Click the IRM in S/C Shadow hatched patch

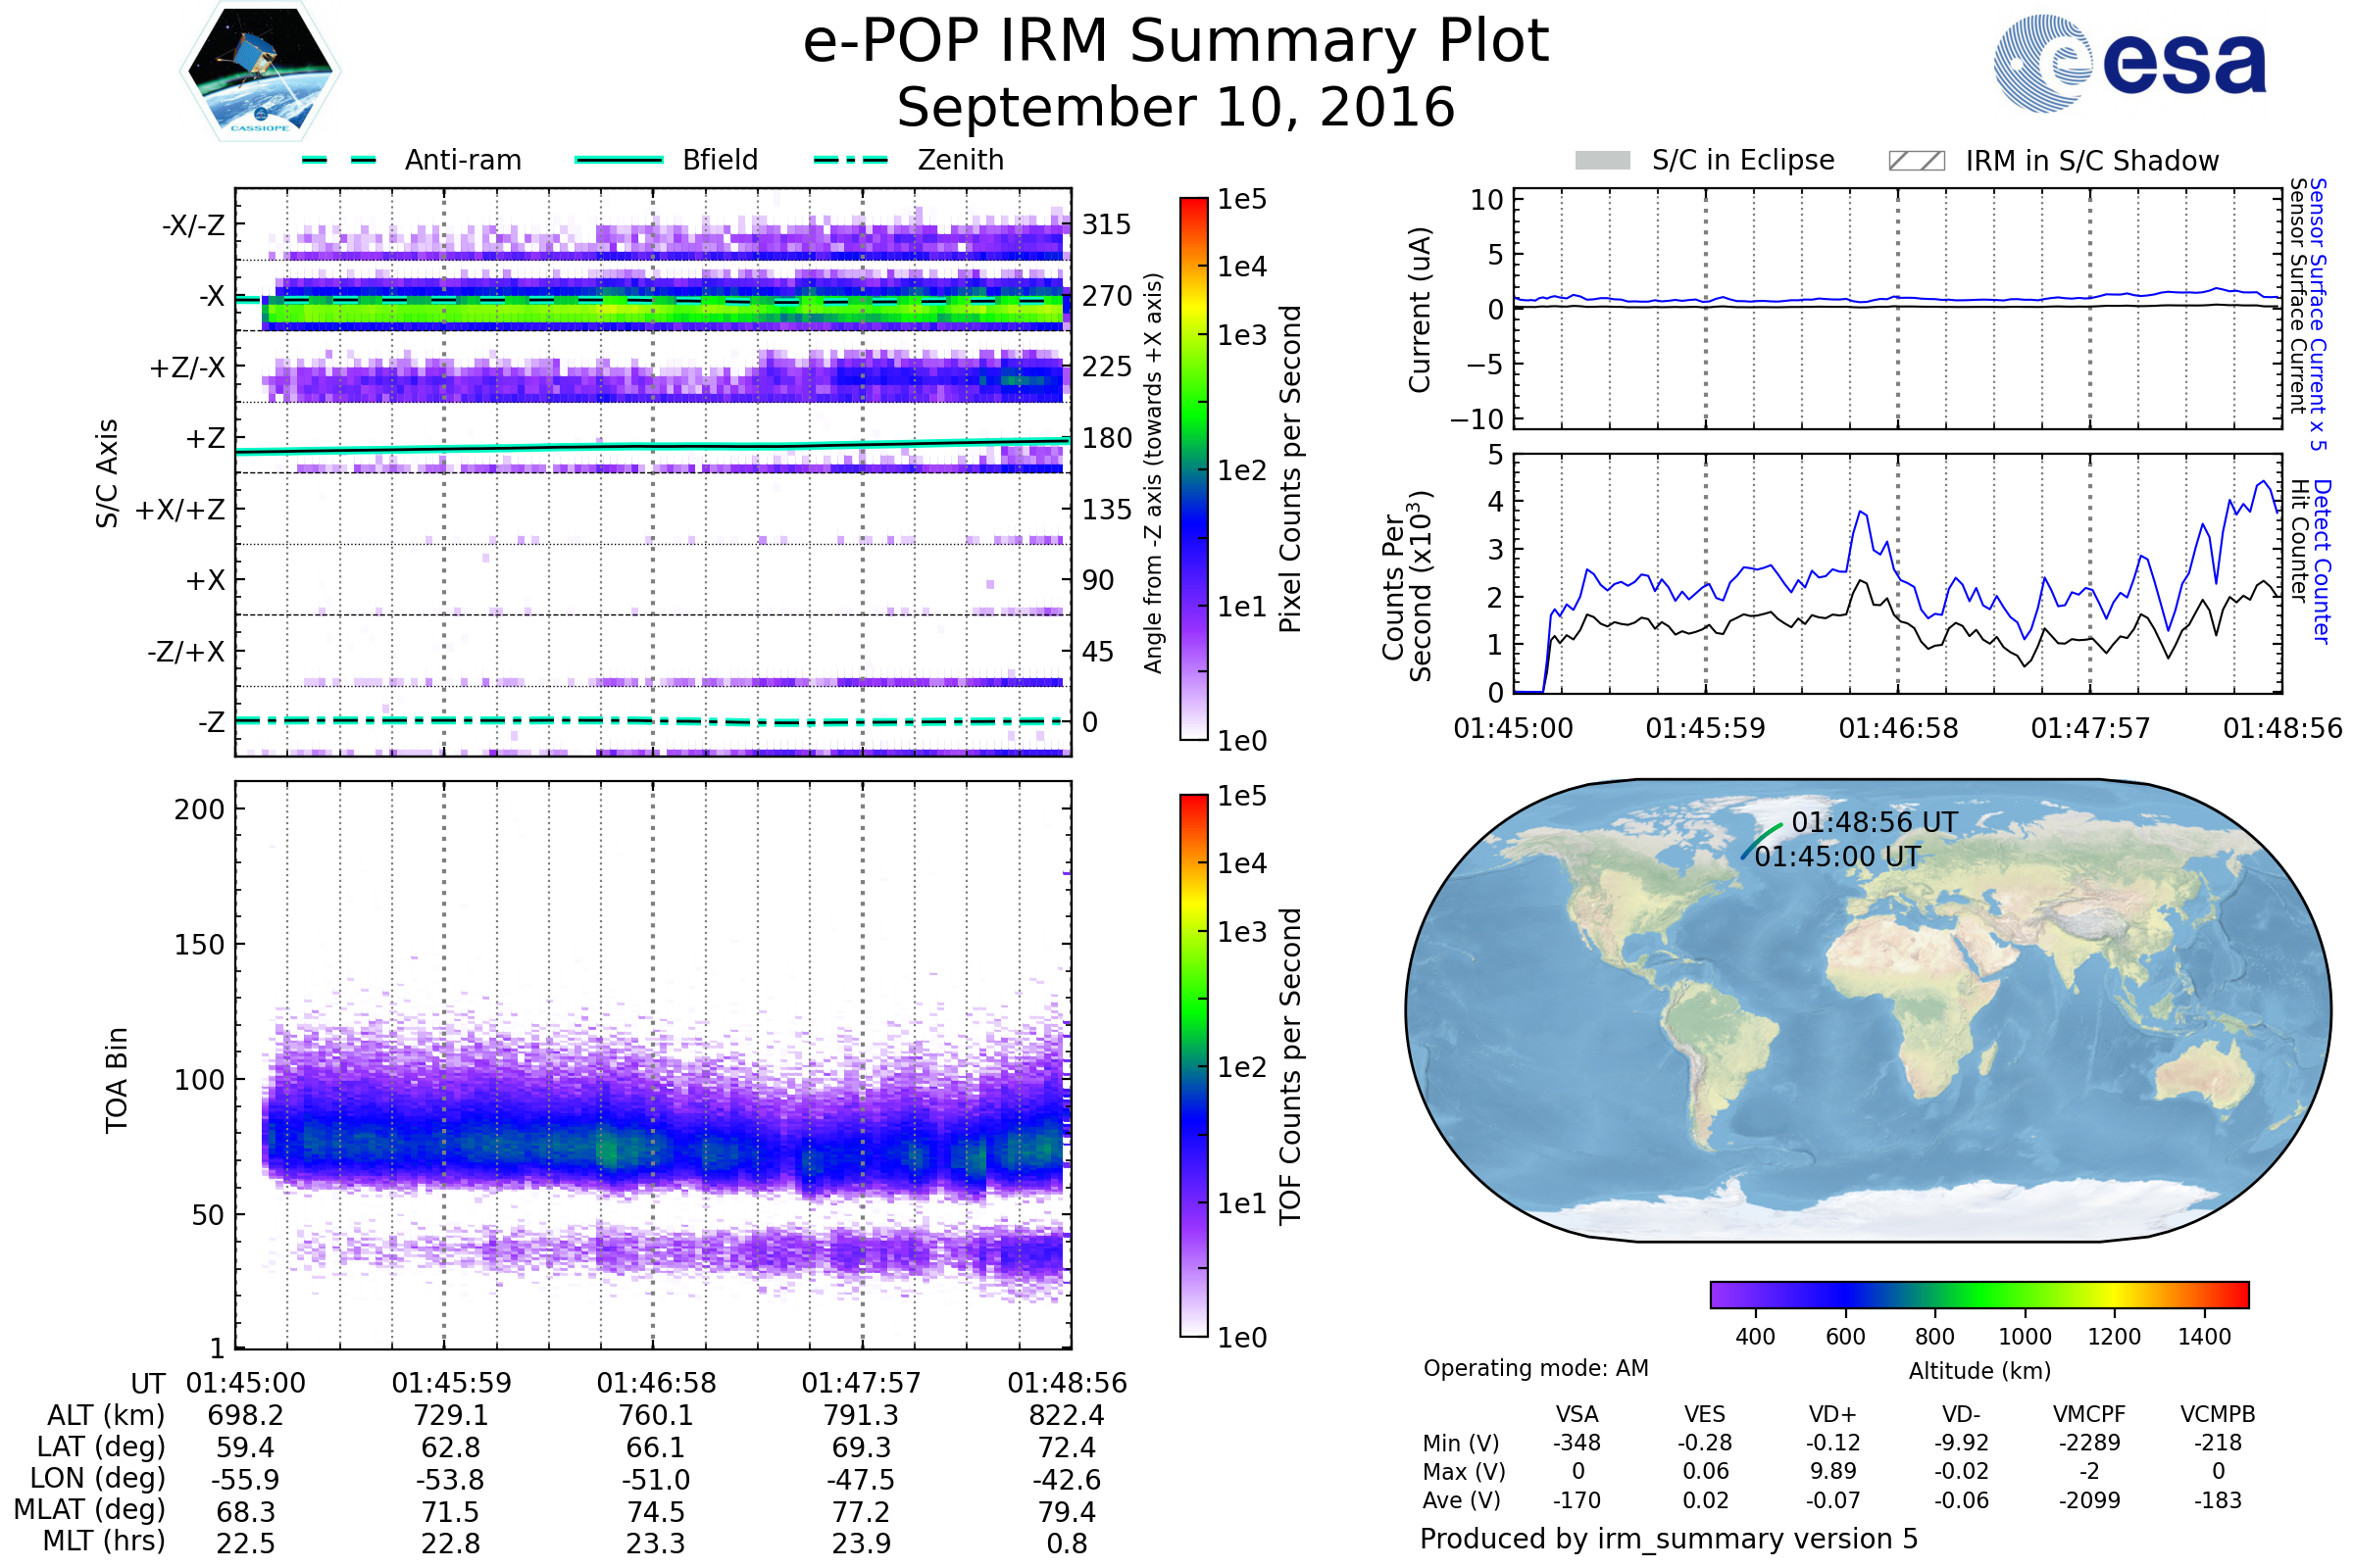pos(1916,161)
